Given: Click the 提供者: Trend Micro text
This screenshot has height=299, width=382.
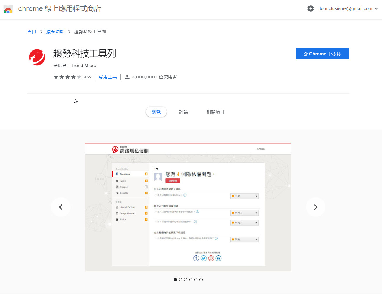Looking at the screenshot, I should [x=75, y=66].
